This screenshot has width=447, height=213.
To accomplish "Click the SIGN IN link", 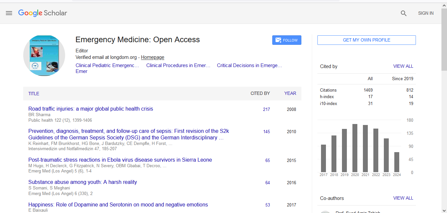I will pyautogui.click(x=426, y=13).
